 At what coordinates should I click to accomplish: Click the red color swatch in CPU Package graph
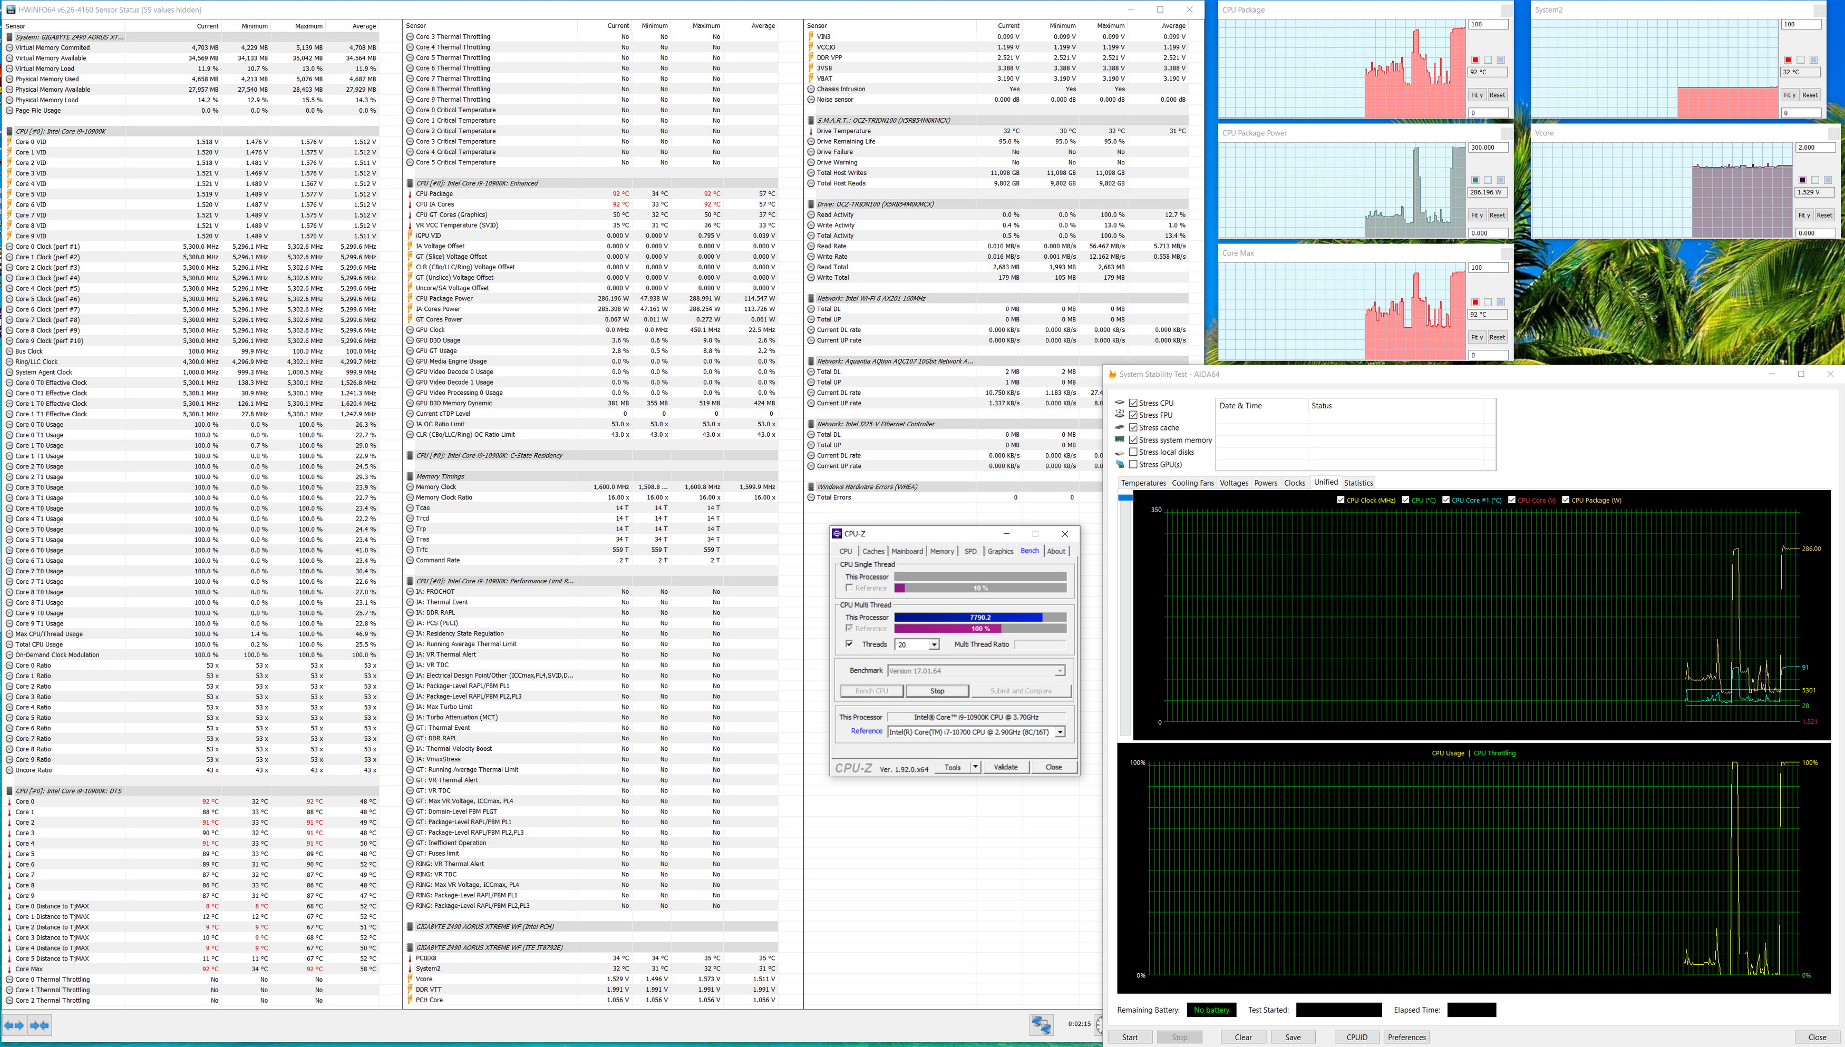click(1475, 60)
